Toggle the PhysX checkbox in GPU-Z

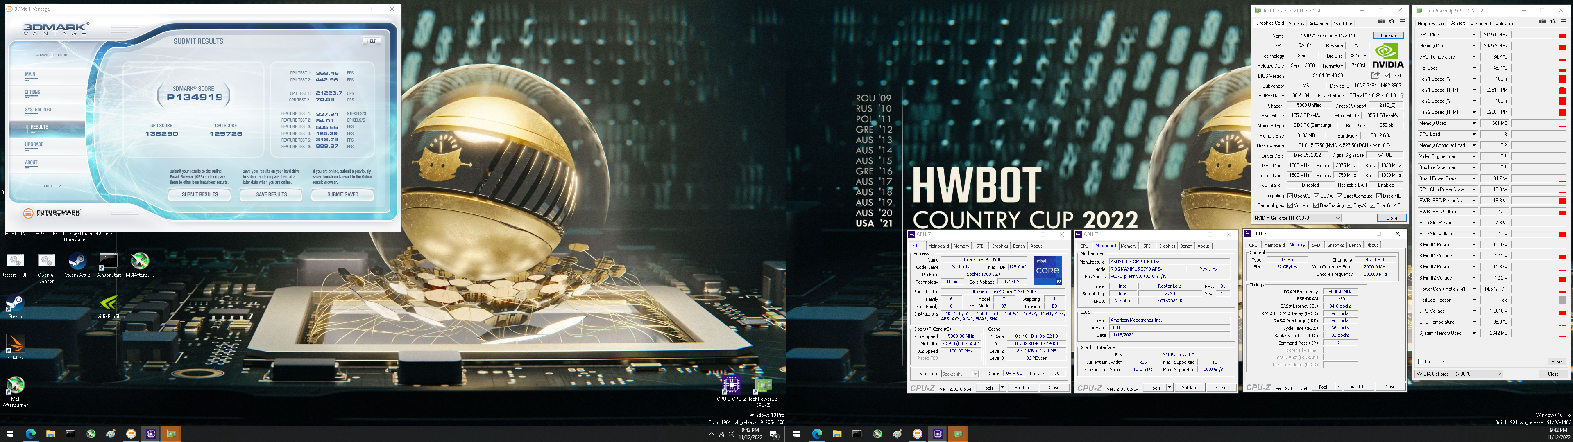(1349, 206)
